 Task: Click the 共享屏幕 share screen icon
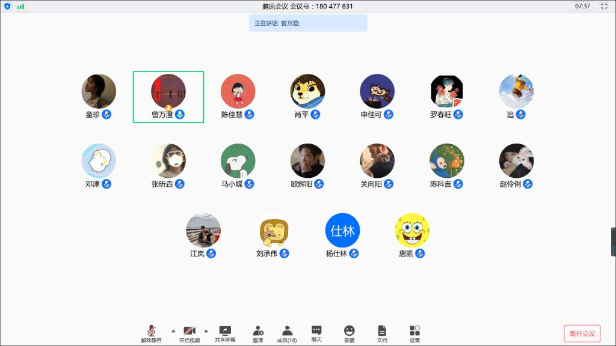pyautogui.click(x=225, y=333)
